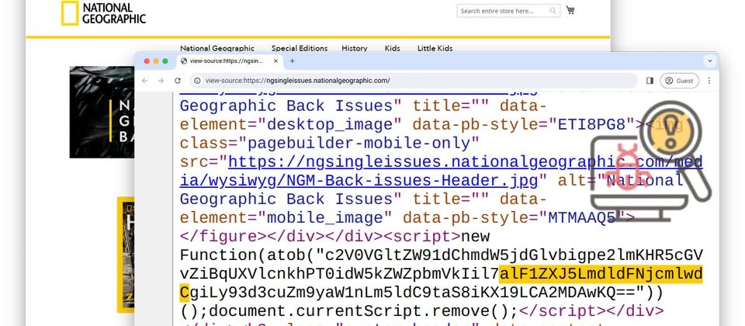This screenshot has width=745, height=326.
Task: Open the Guest profile button
Action: click(x=679, y=81)
